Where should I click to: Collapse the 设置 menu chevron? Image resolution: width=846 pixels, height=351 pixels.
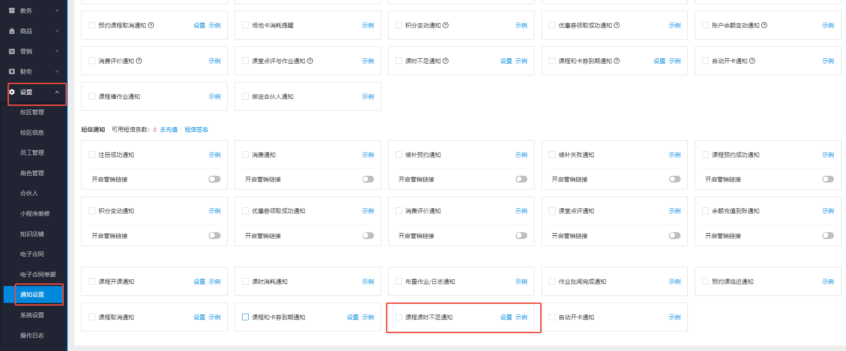tap(57, 92)
